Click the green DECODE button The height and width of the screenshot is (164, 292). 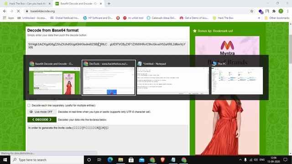point(42,119)
